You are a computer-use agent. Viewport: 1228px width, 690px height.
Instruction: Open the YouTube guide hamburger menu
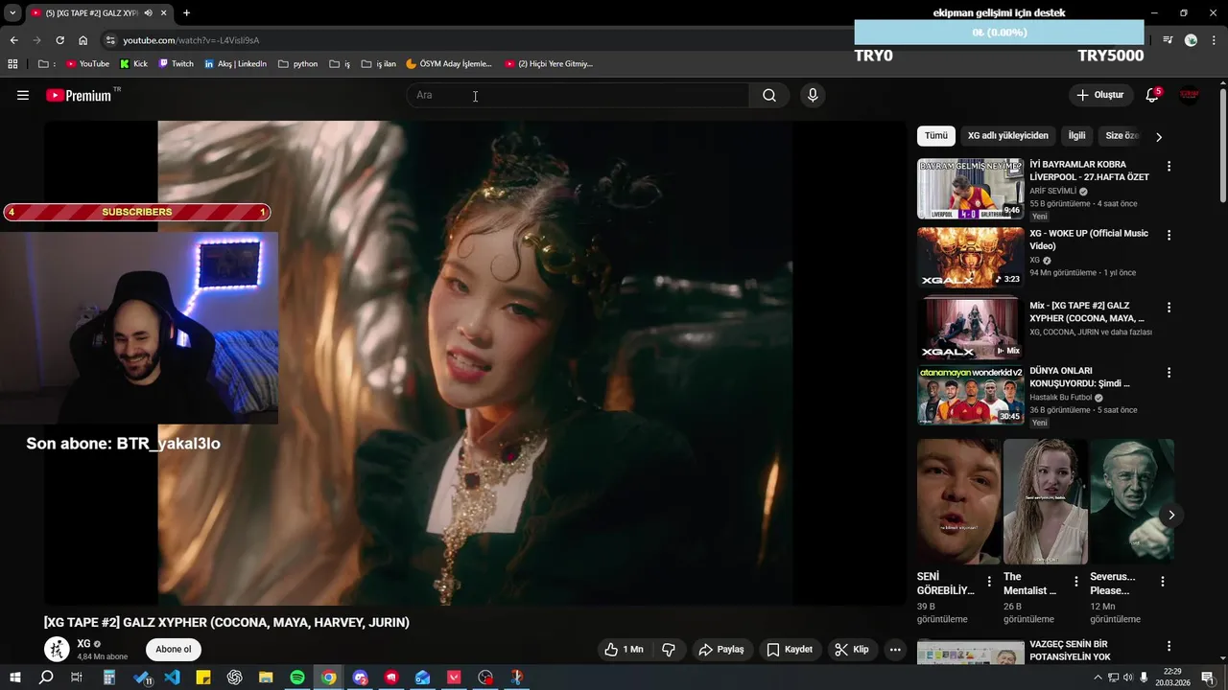(x=23, y=95)
